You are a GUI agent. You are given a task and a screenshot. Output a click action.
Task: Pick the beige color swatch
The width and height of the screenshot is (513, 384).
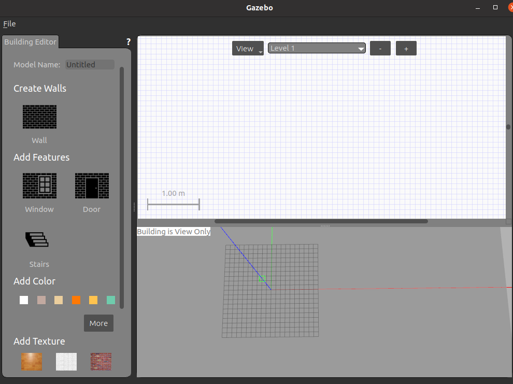59,300
